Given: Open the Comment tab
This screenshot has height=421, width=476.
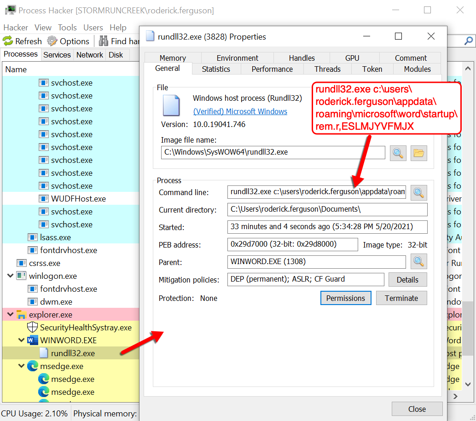Looking at the screenshot, I should 411,58.
